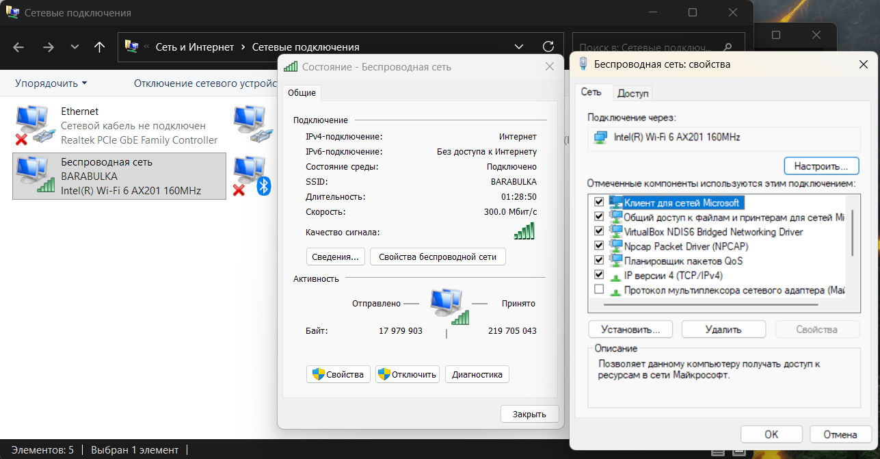Refresh the Сетевые подключения folder
880x459 pixels.
(x=548, y=47)
